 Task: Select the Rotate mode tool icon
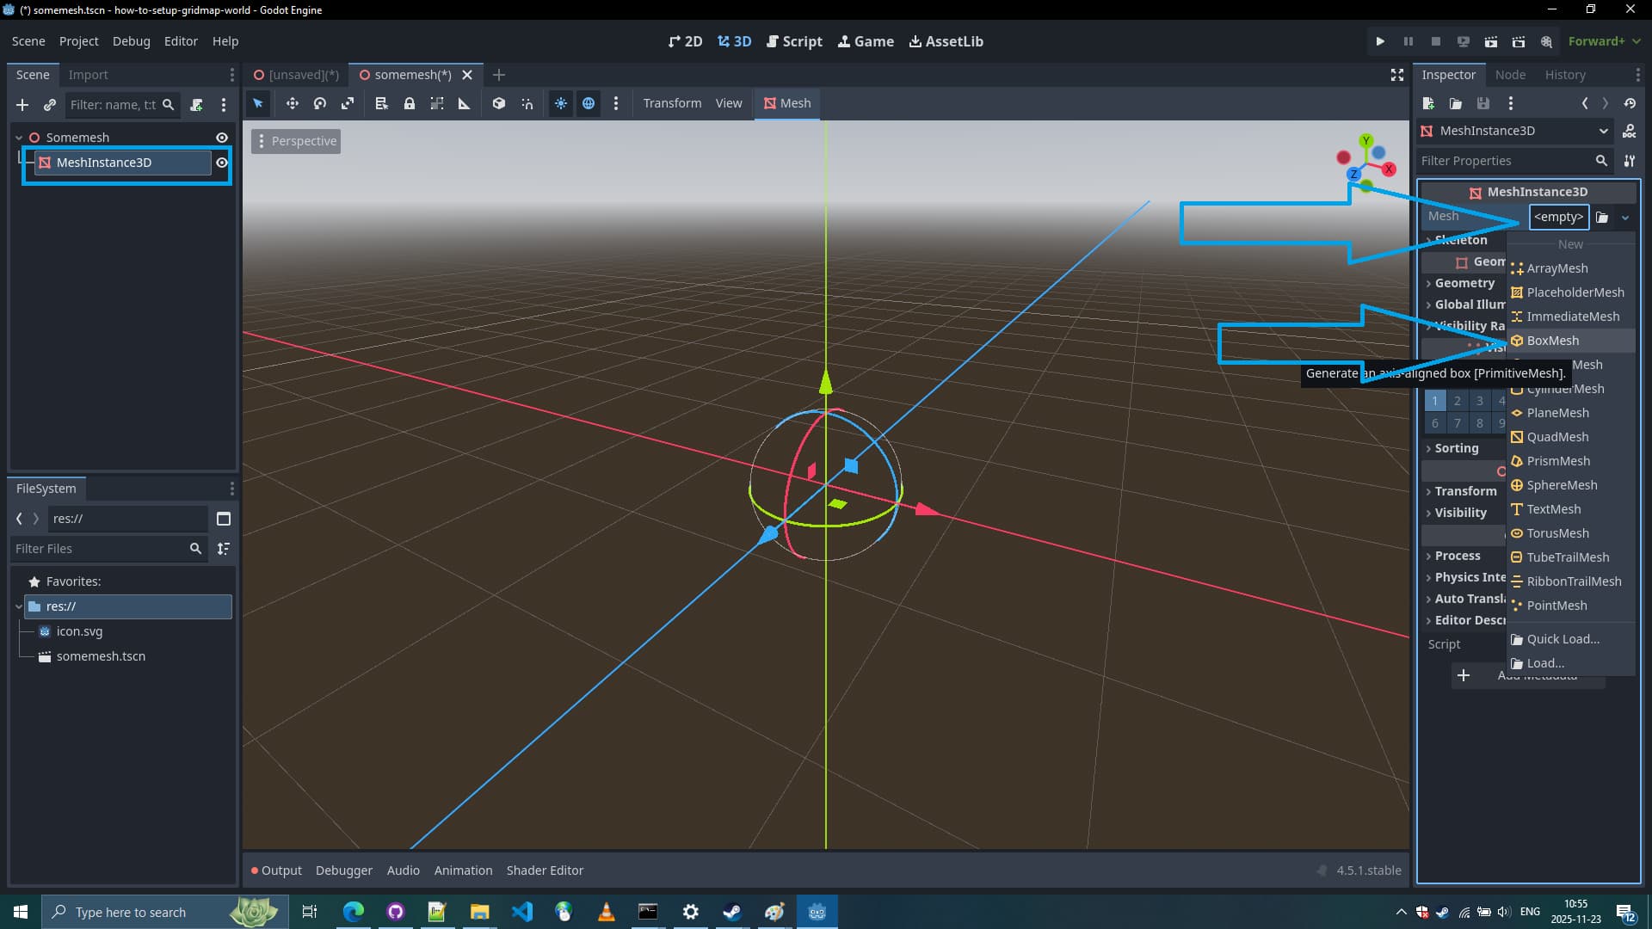coord(320,103)
